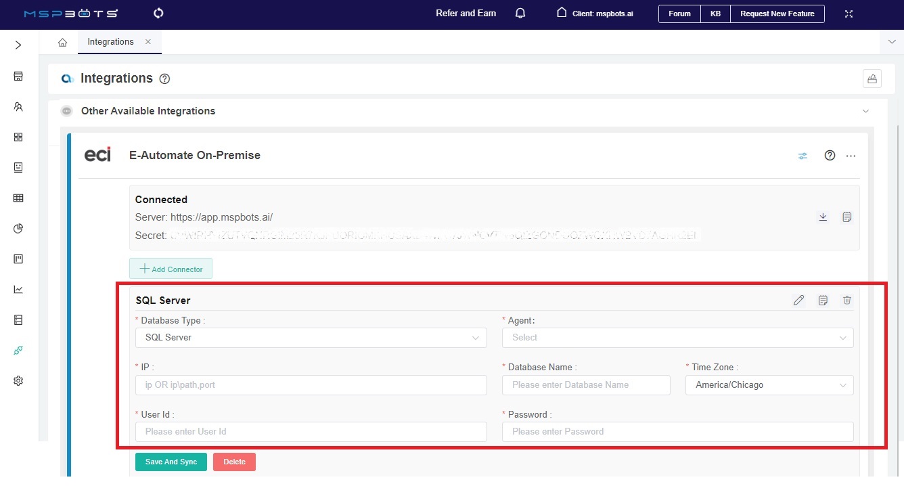The width and height of the screenshot is (904, 486).
Task: Click the sync refresh icon in the header
Action: pos(158,13)
